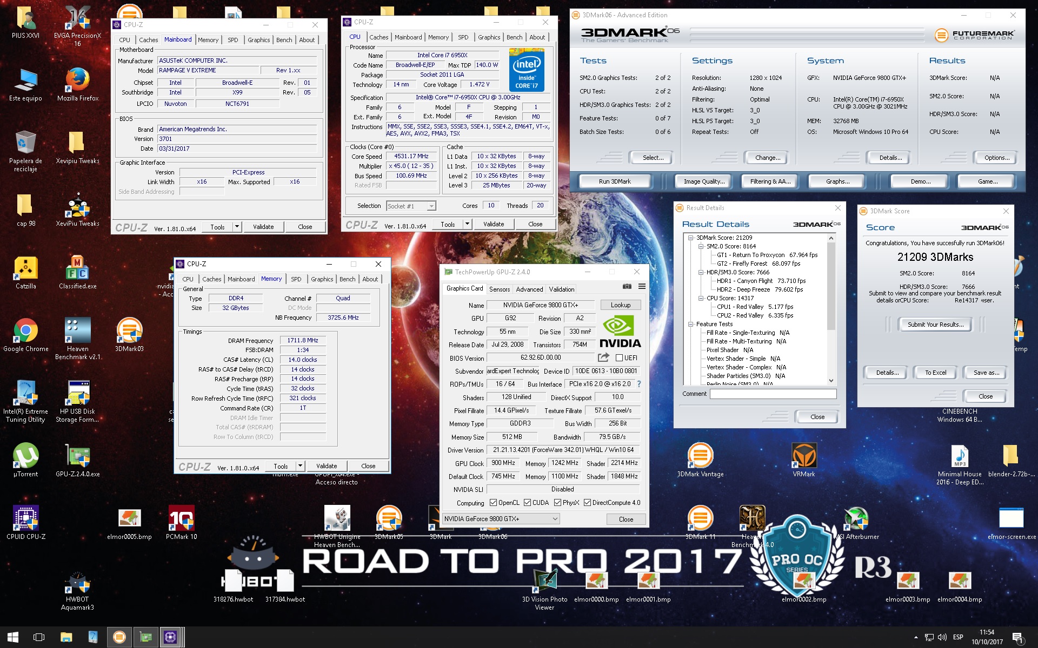
Task: Open Heaven Benchmark v2.1 shortcut
Action: click(x=78, y=339)
